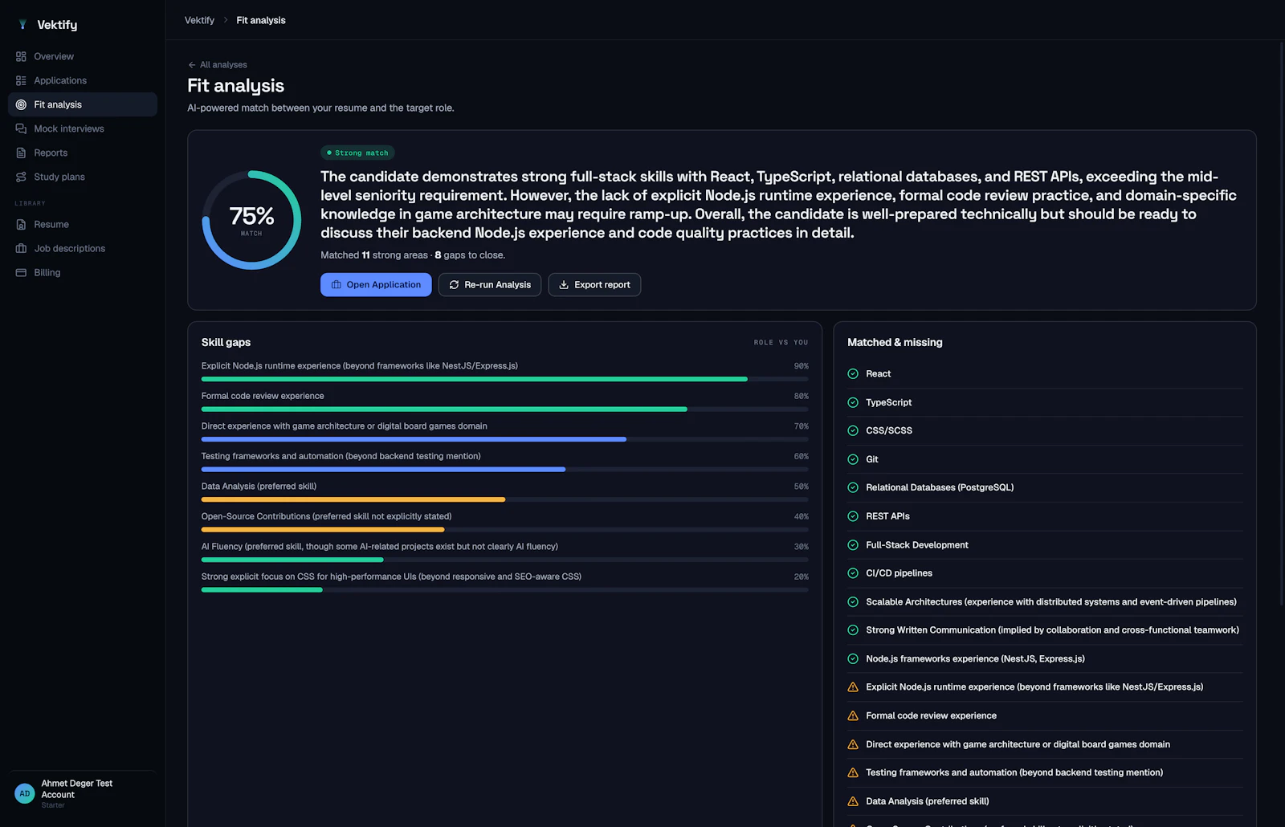Select Mock interviews in the sidebar
Viewport: 1285px width, 827px height.
pos(82,128)
